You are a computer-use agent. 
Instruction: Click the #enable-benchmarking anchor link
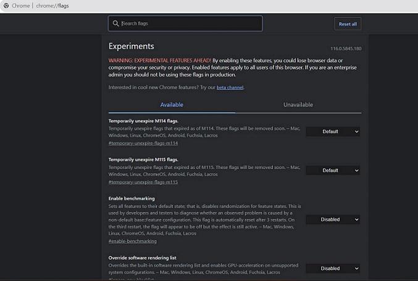[132, 241]
